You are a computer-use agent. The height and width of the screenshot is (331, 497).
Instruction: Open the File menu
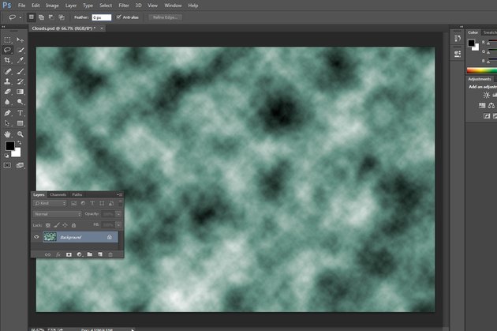21,6
